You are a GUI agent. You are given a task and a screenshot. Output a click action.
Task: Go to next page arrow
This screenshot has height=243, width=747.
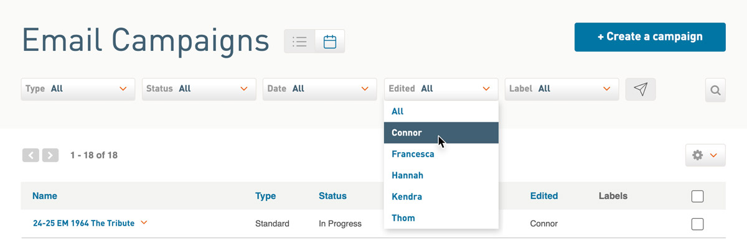50,155
